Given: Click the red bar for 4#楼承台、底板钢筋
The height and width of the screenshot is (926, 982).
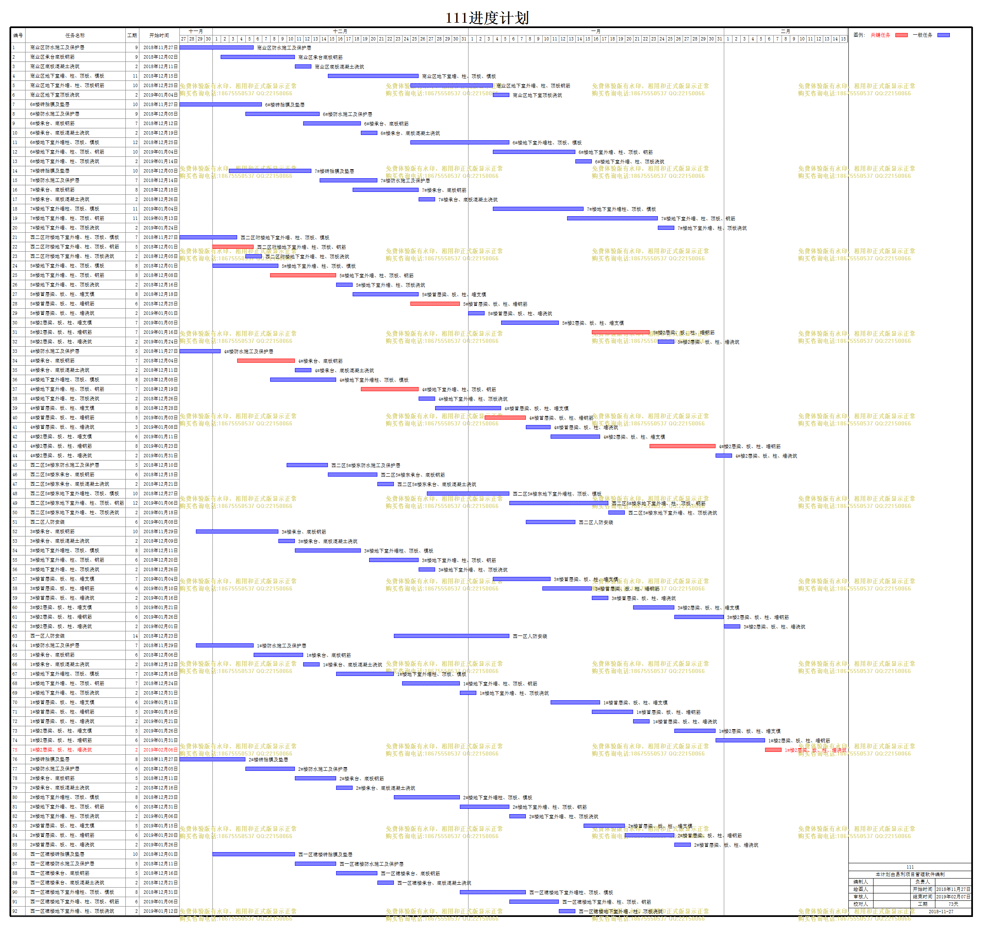Looking at the screenshot, I should tap(266, 361).
